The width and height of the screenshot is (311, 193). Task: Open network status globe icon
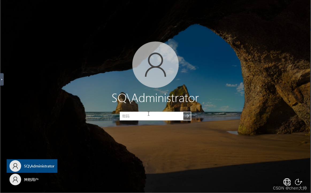click(x=287, y=182)
